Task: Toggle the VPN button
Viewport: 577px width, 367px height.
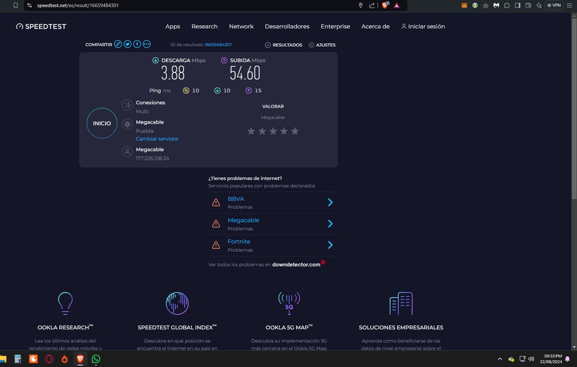Action: pyautogui.click(x=554, y=5)
